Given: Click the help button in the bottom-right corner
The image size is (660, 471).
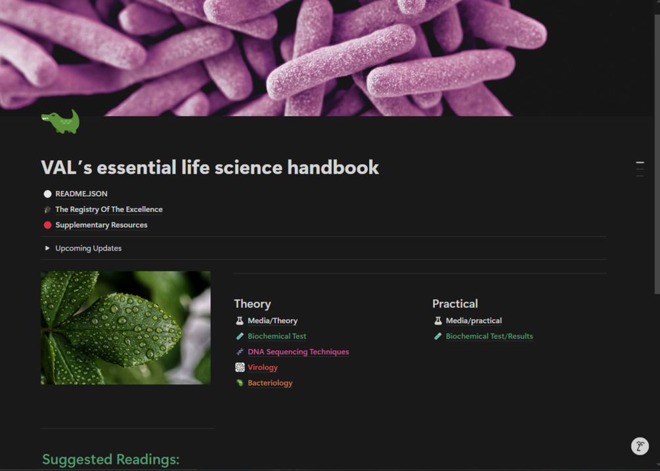Looking at the screenshot, I should click(640, 446).
